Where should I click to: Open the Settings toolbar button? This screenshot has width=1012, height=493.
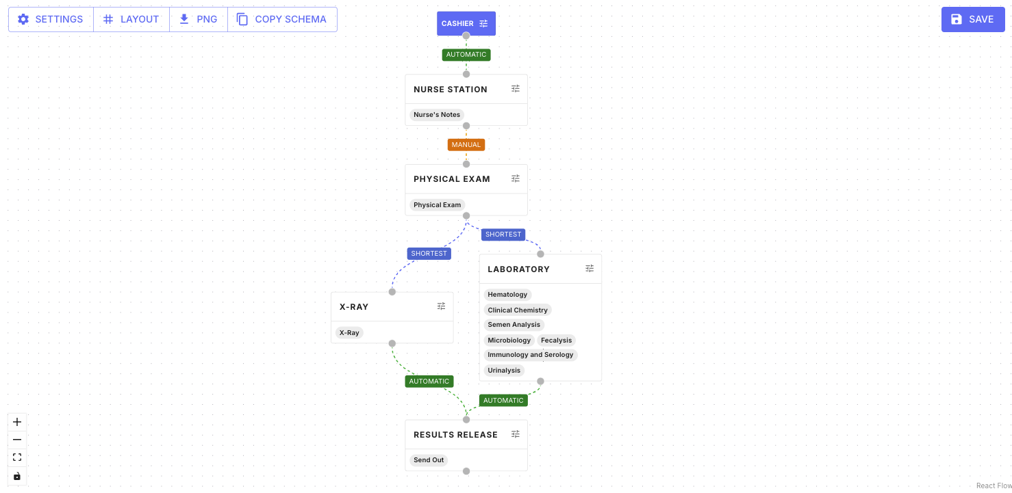point(51,19)
